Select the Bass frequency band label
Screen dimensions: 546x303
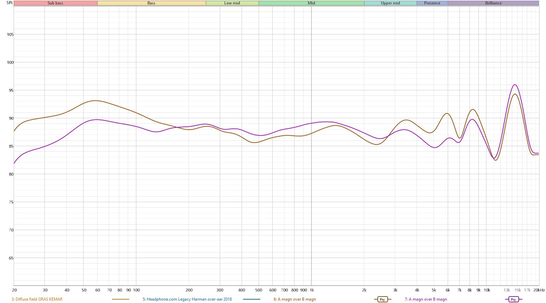(x=152, y=3)
